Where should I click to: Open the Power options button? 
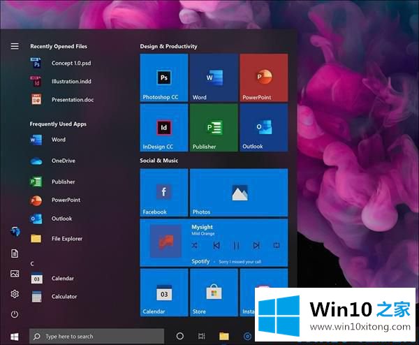[15, 314]
